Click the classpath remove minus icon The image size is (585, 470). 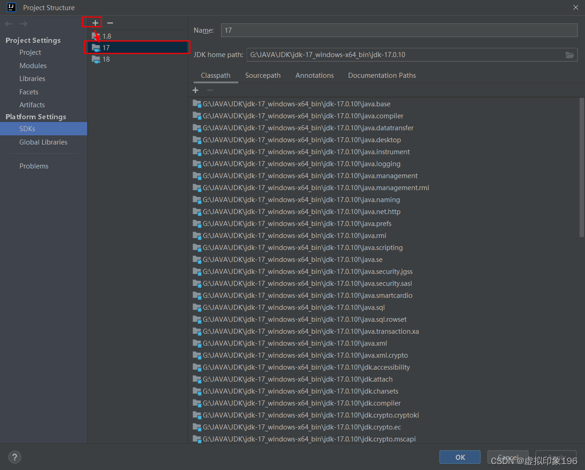(x=210, y=90)
